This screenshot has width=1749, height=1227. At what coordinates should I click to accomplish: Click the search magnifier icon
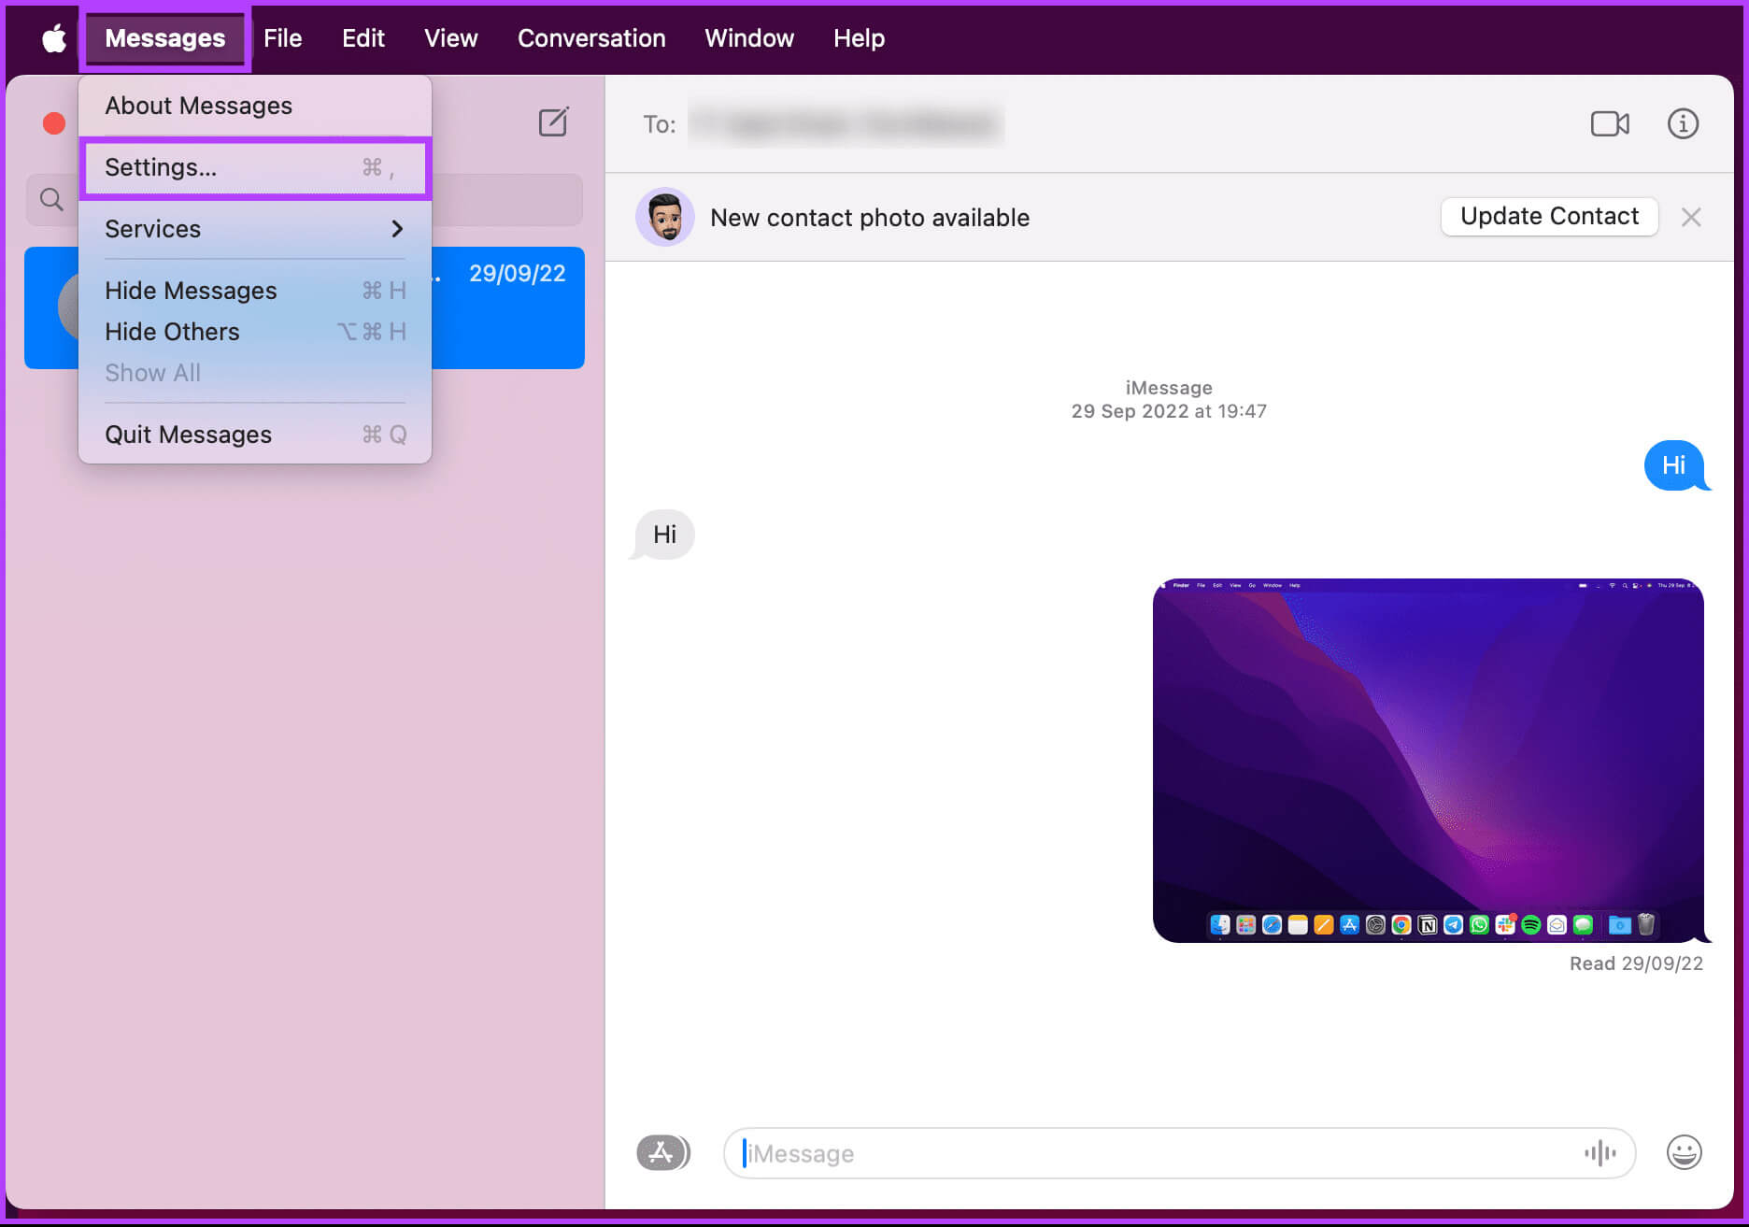point(51,199)
